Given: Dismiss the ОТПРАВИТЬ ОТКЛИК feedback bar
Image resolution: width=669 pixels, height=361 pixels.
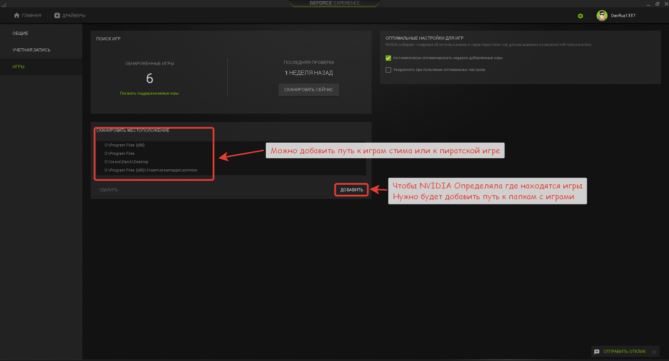Looking at the screenshot, I should (654, 352).
